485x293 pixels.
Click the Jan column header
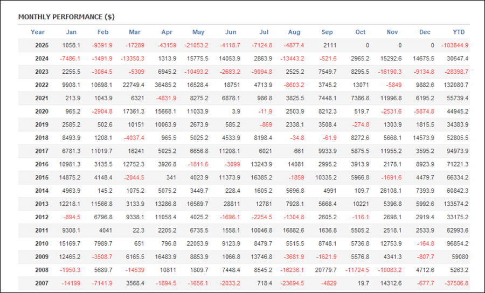click(71, 32)
